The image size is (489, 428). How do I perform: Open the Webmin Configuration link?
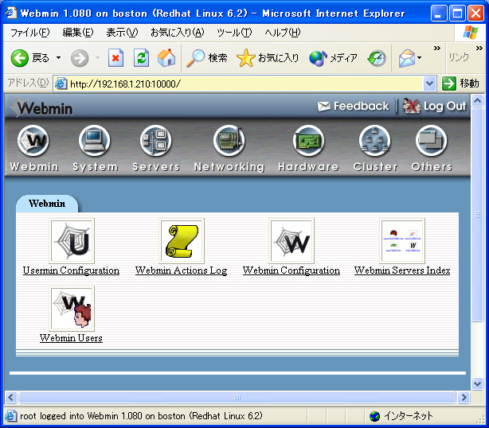(291, 270)
